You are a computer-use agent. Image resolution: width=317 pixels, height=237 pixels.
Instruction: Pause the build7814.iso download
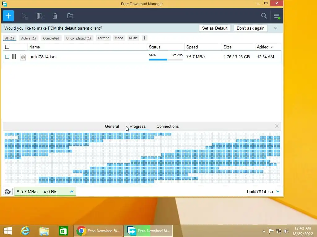[x=14, y=57]
